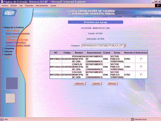This screenshot has width=161, height=121.
Task: Click the gray square in the sidebar
Action: click(10, 98)
